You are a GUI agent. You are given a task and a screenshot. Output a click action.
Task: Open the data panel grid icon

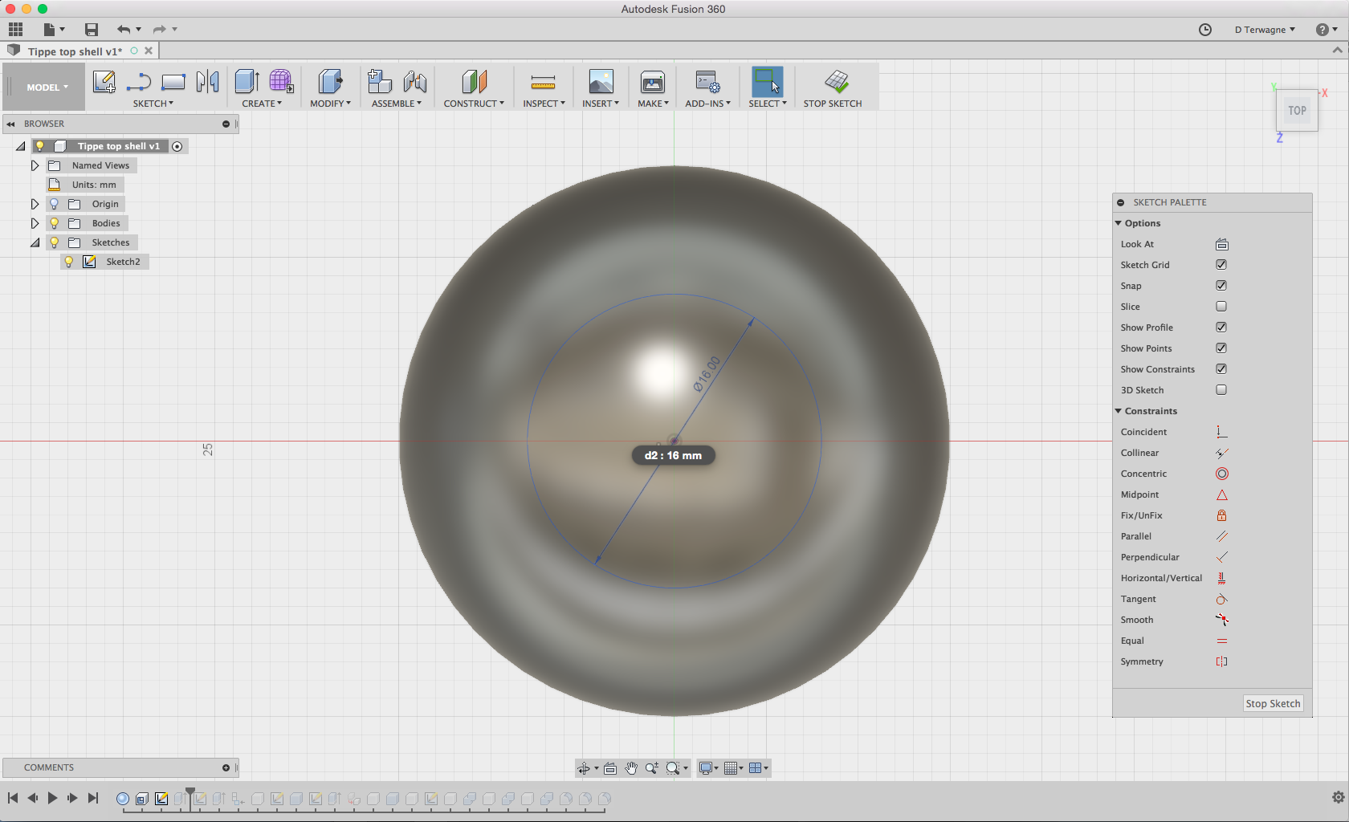15,30
